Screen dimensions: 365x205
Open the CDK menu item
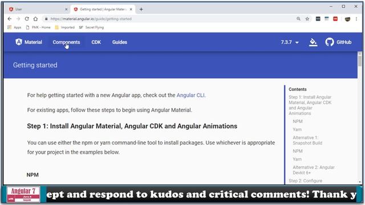[x=96, y=42]
